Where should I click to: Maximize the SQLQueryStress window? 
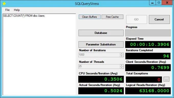pos(159,3)
